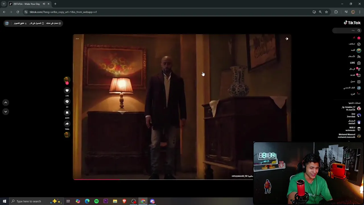Image resolution: width=364 pixels, height=205 pixels.
Task: Open the Profile item in sidebar
Action: (352, 88)
